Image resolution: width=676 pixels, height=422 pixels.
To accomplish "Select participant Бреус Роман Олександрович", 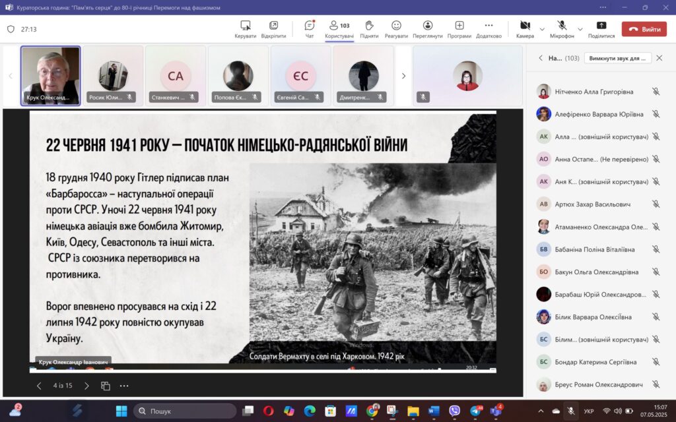I will click(599, 384).
